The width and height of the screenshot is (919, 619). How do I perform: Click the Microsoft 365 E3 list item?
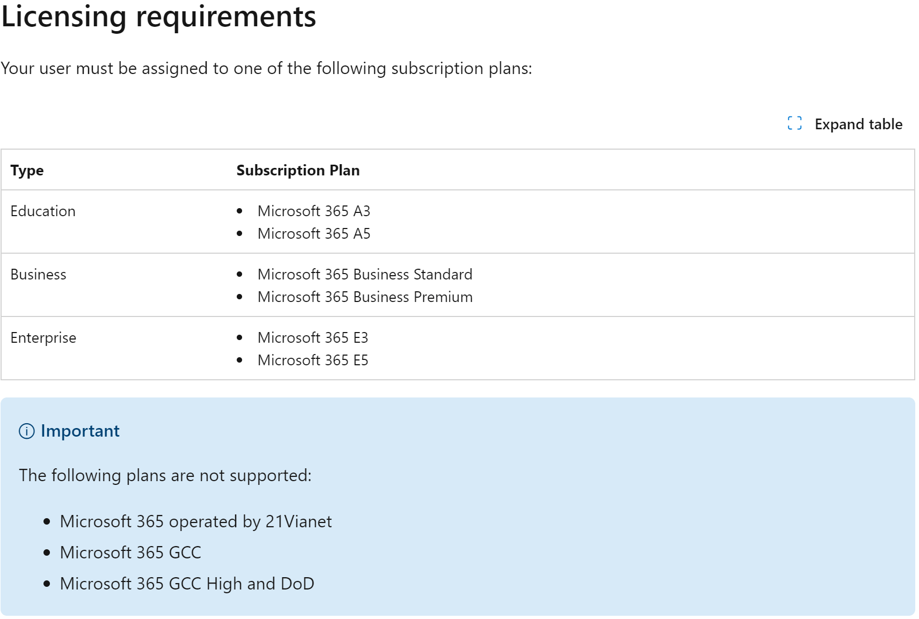point(312,338)
